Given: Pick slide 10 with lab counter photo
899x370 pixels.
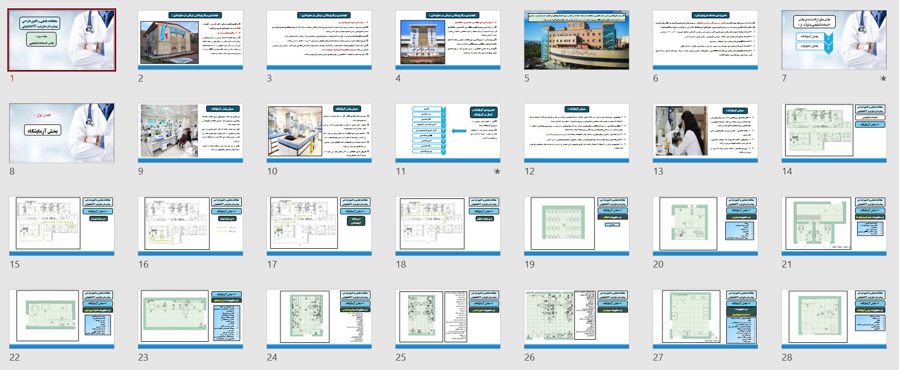Looking at the screenshot, I should point(319,133).
